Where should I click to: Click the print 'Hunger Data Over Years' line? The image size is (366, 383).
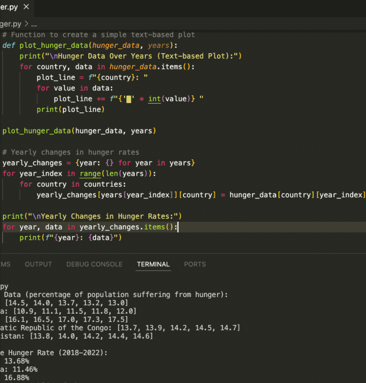(x=131, y=56)
